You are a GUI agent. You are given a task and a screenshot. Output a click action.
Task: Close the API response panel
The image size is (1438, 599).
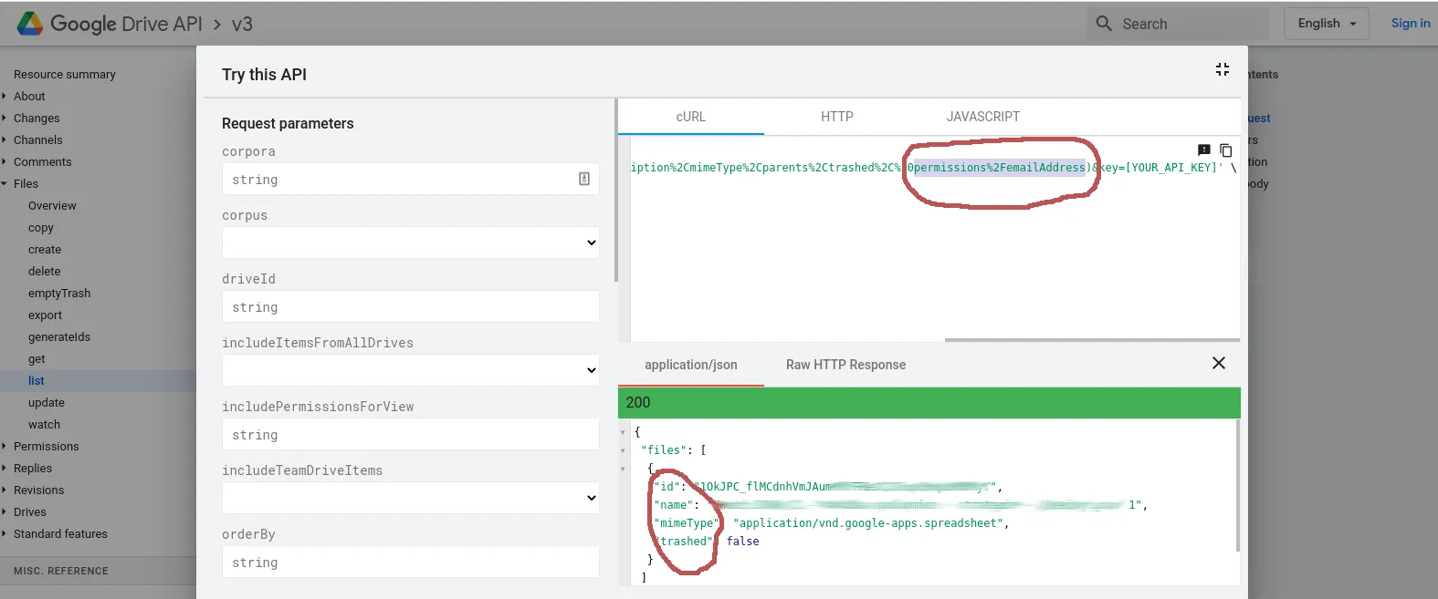click(x=1218, y=363)
